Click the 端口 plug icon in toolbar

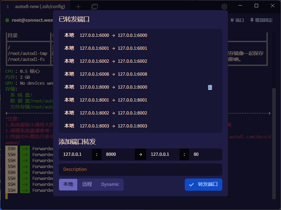click(237, 20)
